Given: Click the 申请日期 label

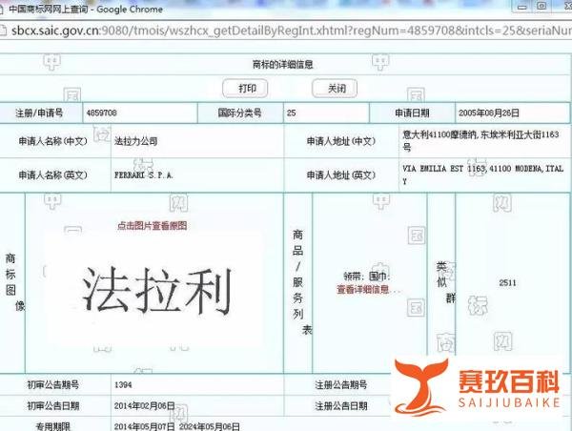Looking at the screenshot, I should coord(412,113).
